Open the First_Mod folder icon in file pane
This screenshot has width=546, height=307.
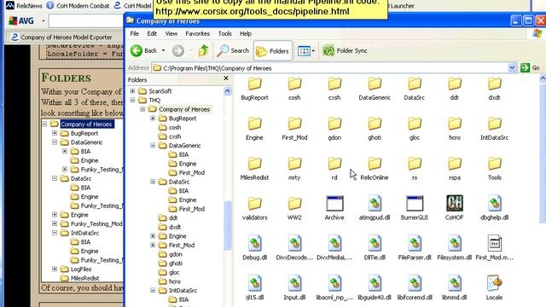(294, 124)
